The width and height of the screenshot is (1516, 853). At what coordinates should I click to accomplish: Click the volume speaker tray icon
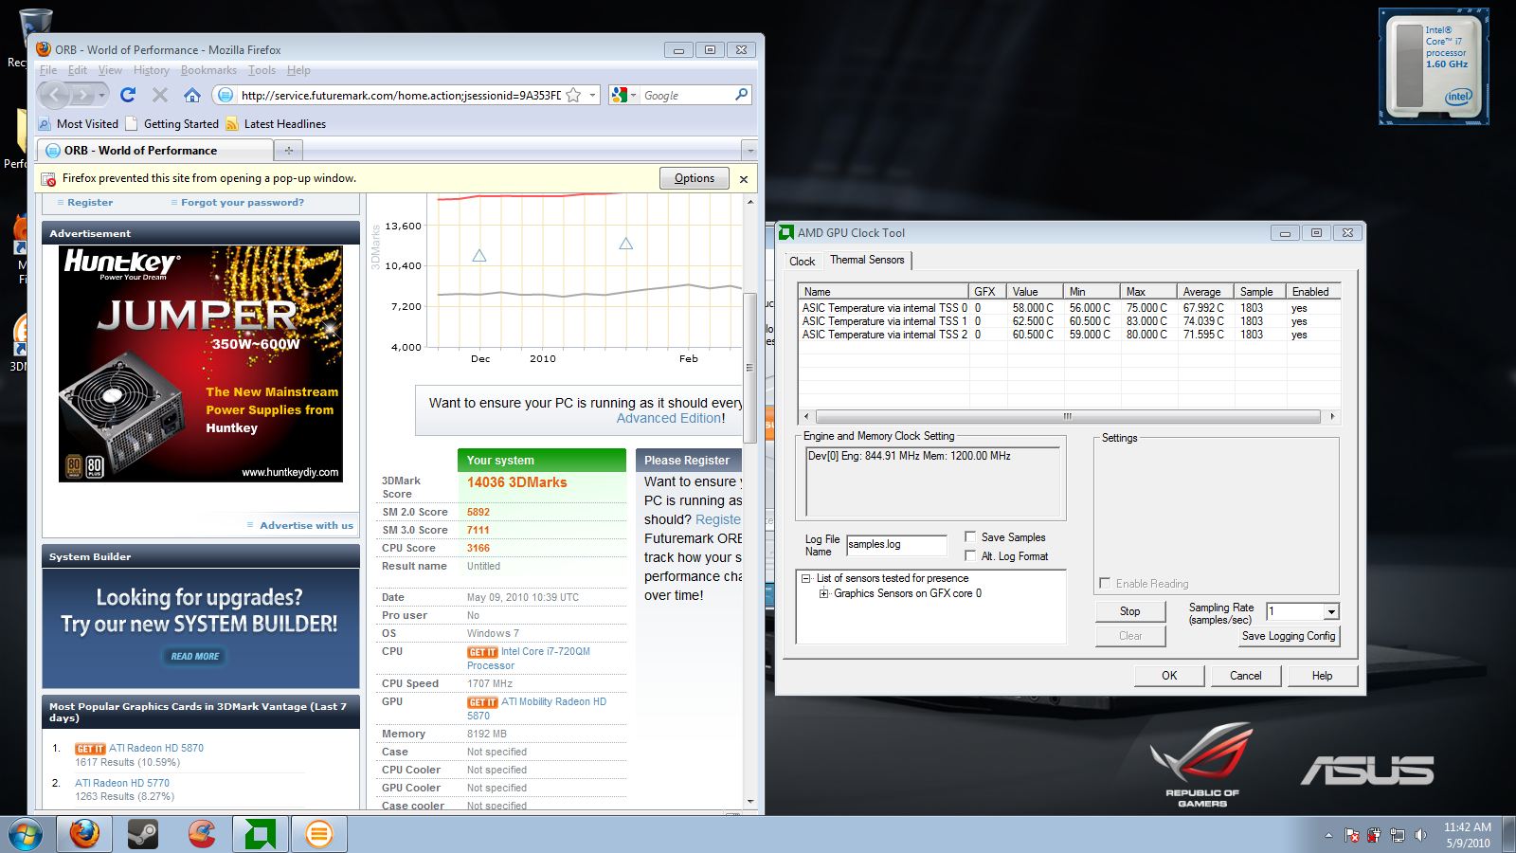coord(1420,835)
